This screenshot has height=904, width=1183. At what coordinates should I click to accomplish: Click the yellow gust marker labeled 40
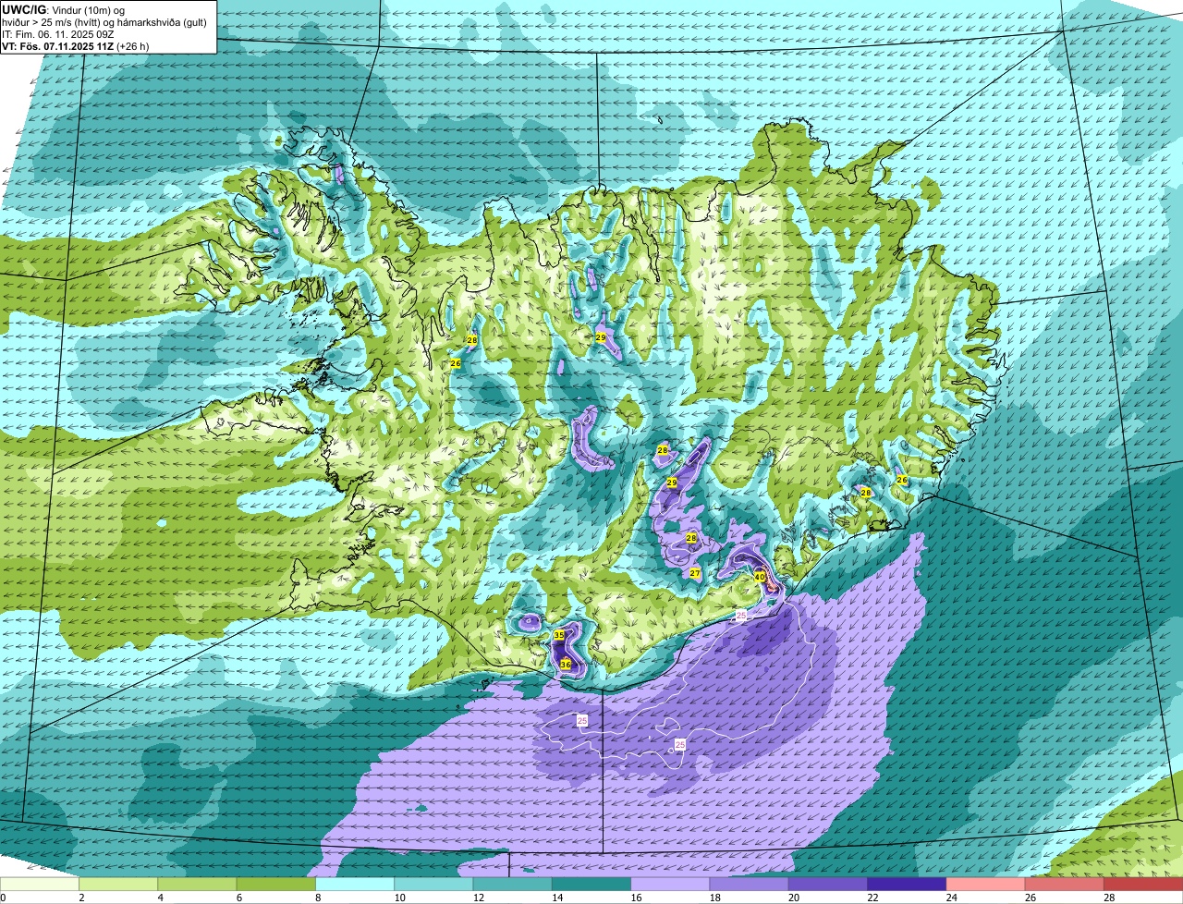coord(760,577)
